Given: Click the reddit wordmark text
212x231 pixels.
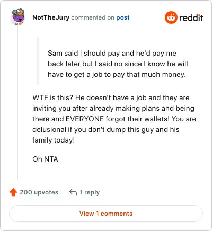Looking at the screenshot, I should pyautogui.click(x=191, y=17).
